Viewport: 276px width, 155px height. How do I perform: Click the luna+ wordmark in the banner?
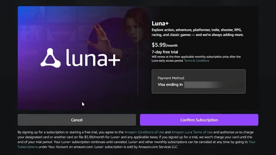(93, 58)
